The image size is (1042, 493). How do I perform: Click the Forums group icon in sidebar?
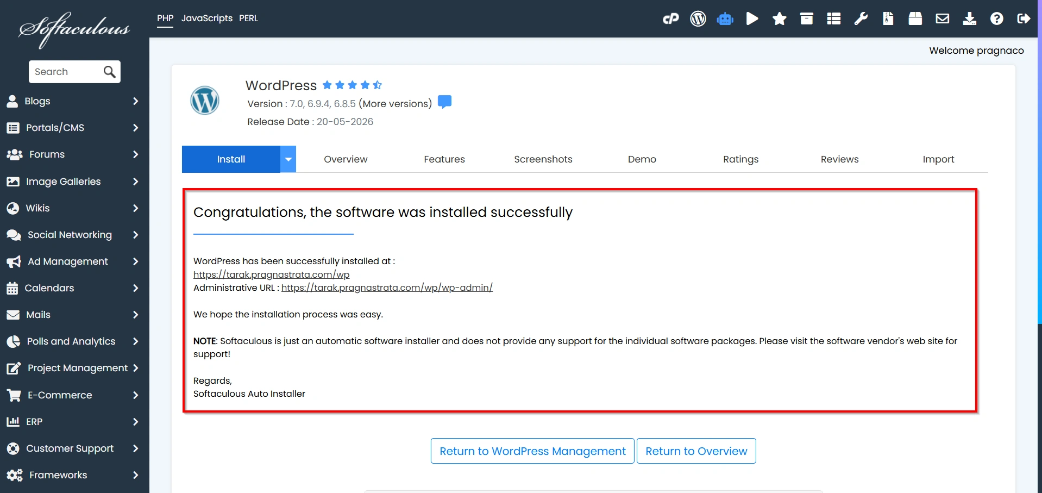pos(14,154)
